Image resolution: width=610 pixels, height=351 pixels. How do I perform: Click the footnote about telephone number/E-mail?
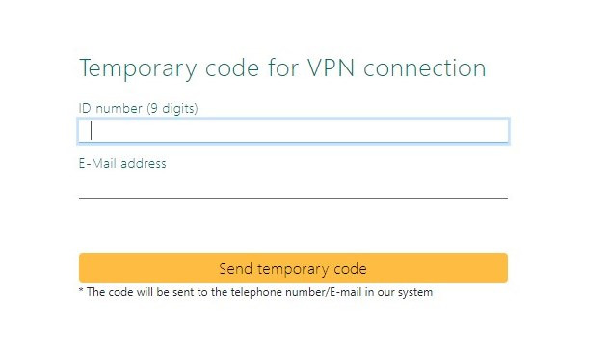(x=255, y=292)
